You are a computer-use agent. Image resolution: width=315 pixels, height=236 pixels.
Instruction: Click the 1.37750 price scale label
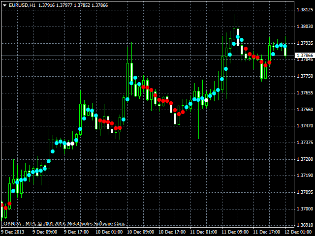(x=305, y=76)
